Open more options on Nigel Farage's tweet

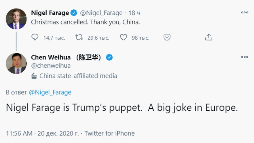click(x=244, y=12)
